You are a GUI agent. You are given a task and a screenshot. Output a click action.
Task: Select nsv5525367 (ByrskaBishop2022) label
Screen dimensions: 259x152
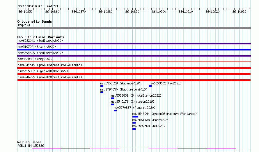pyautogui.click(x=43, y=71)
